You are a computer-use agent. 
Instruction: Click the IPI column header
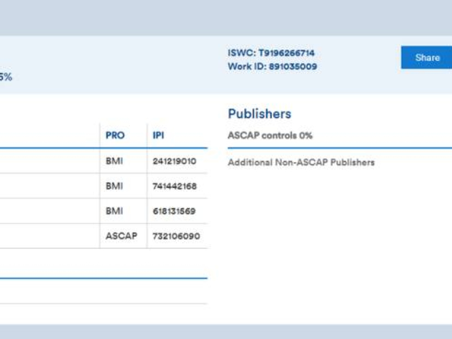pyautogui.click(x=159, y=136)
